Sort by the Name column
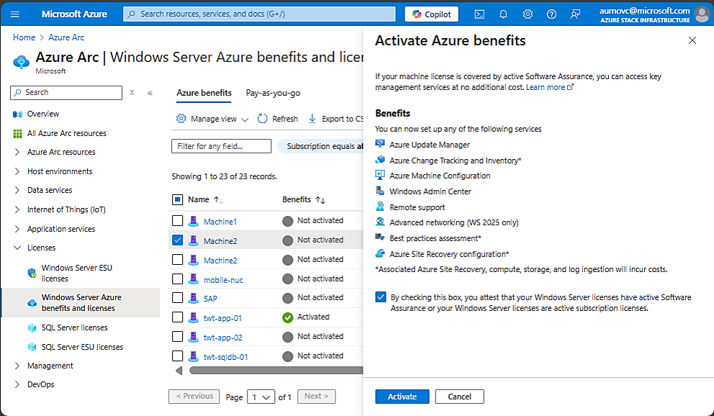 click(x=205, y=199)
